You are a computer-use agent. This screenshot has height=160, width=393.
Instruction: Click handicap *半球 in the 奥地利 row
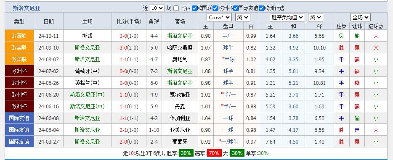click(x=228, y=59)
